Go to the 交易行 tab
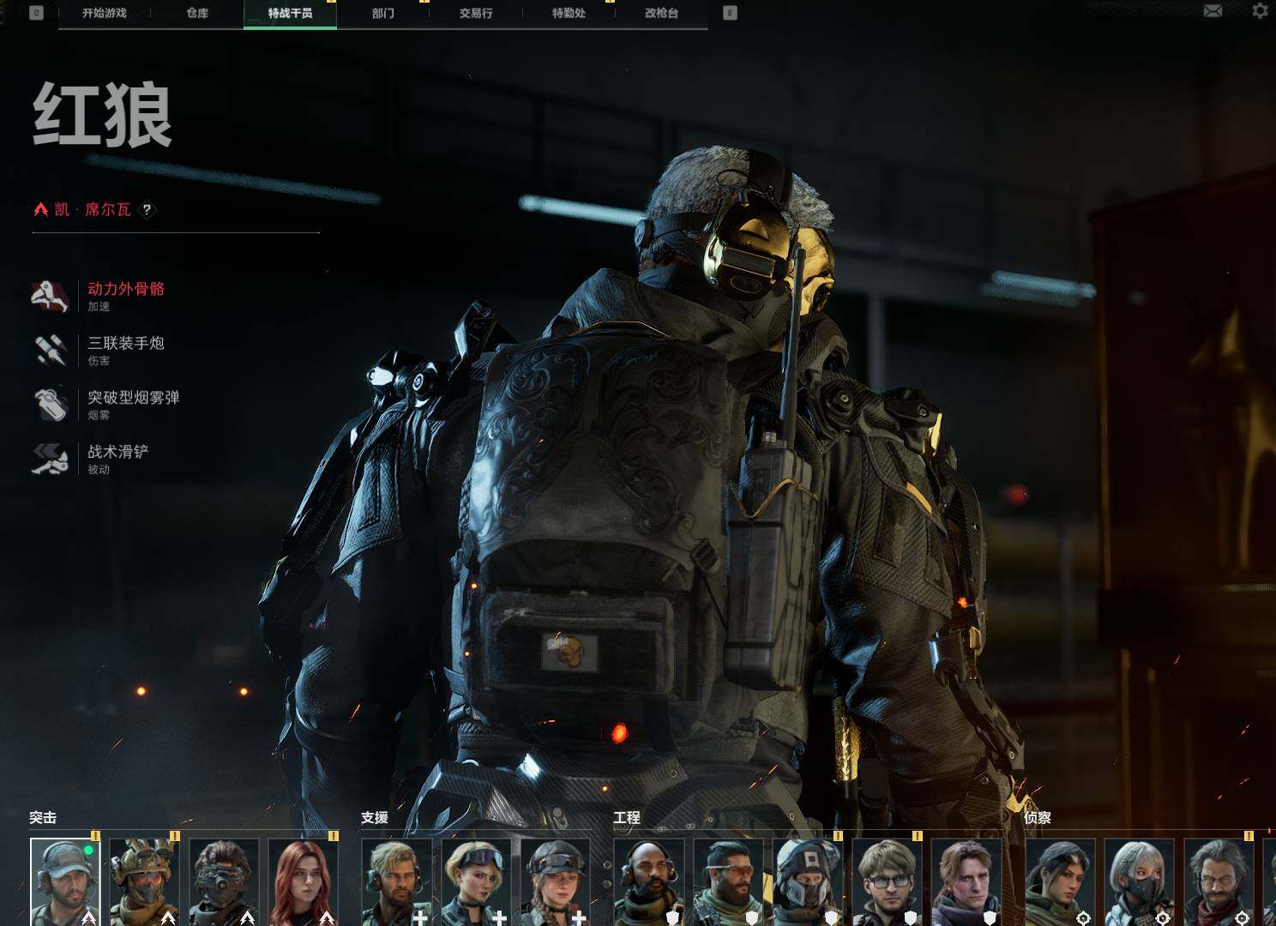 476,14
